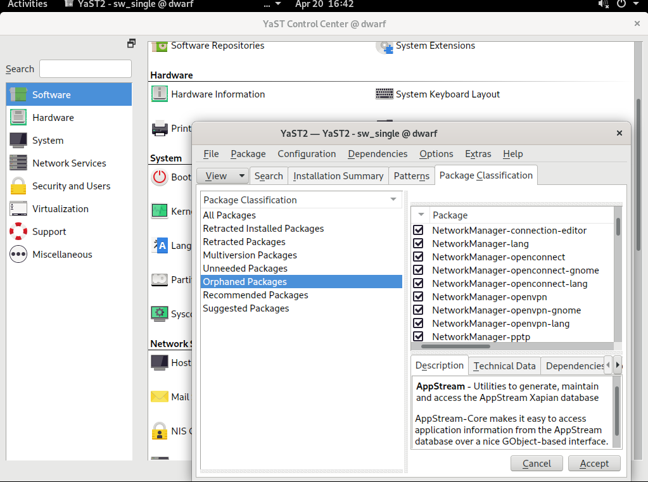Click the Language module icon
The width and height of the screenshot is (648, 482).
tap(160, 246)
